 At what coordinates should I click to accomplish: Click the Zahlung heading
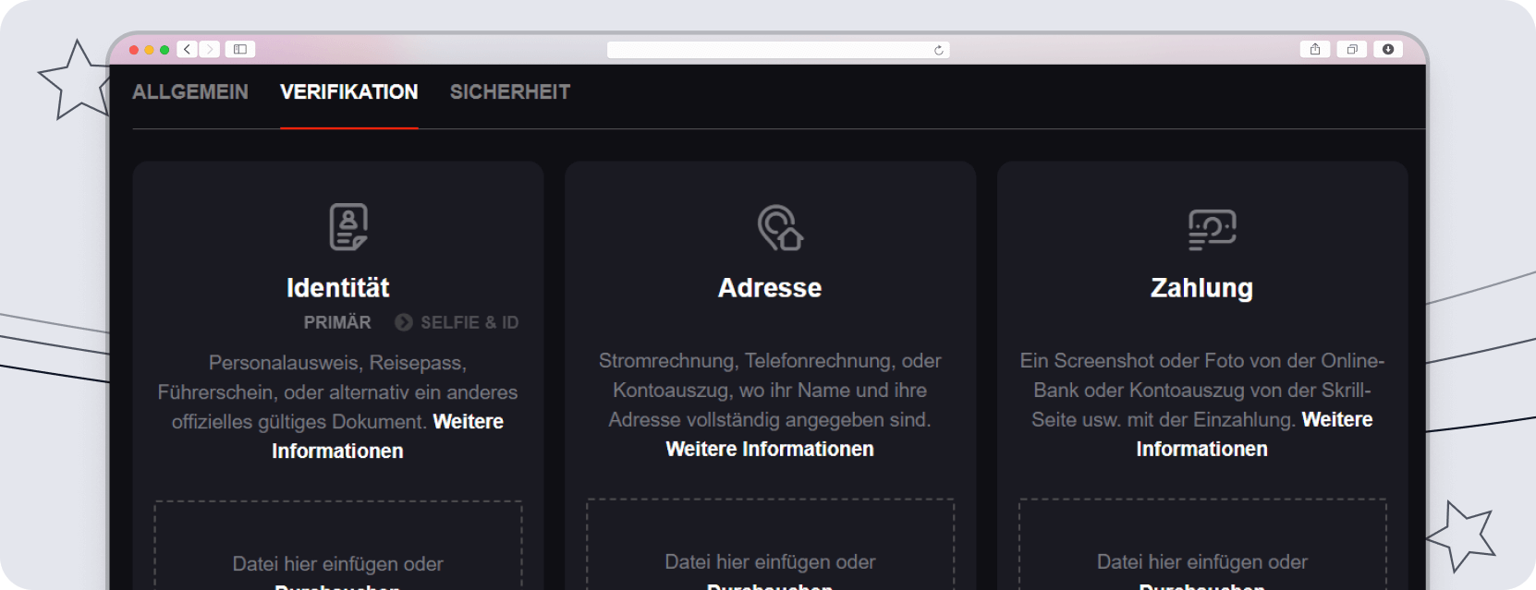1202,288
